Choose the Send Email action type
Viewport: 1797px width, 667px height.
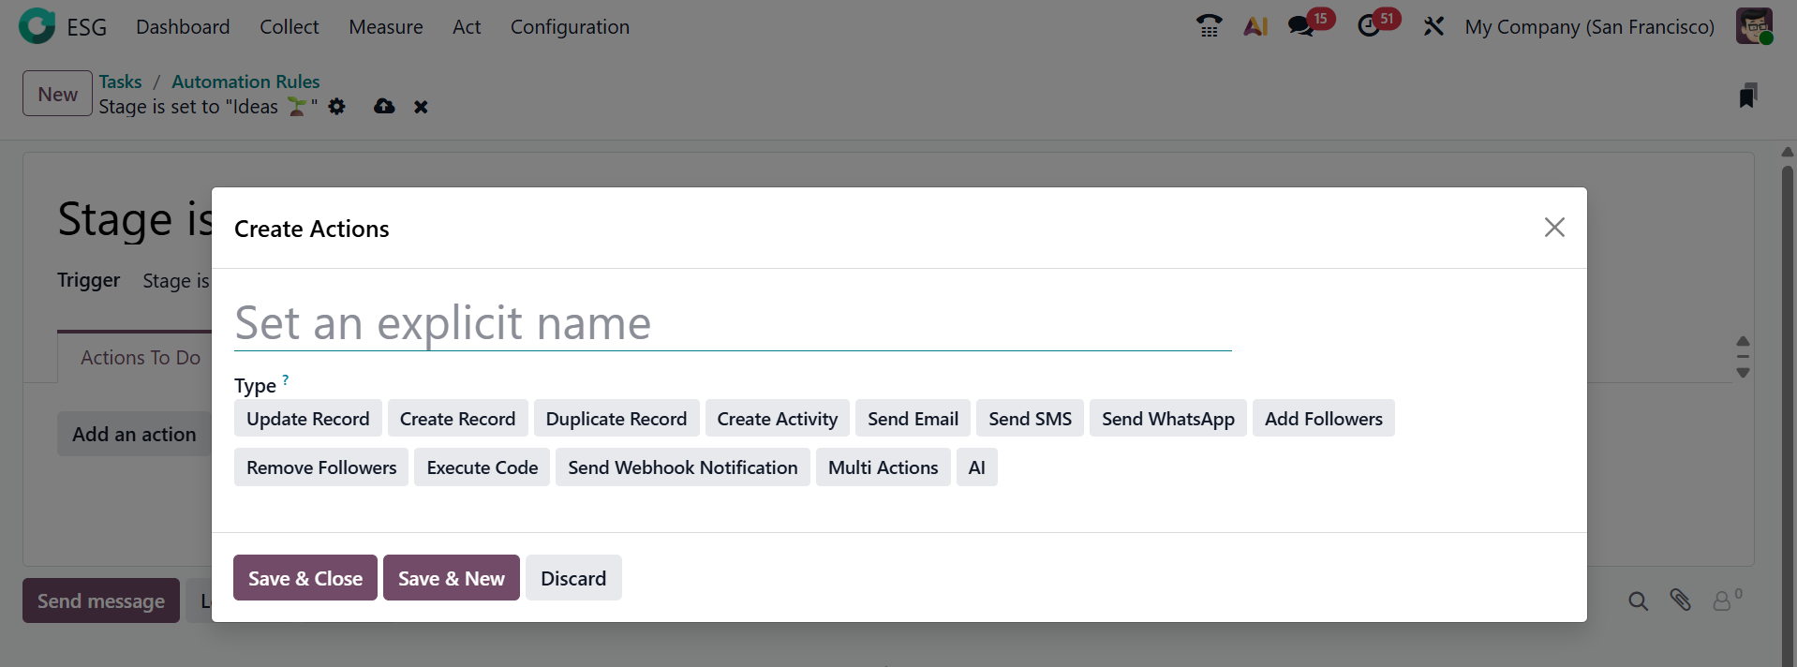point(913,419)
